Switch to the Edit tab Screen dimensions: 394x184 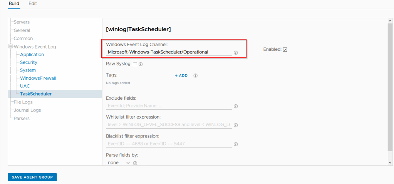[33, 3]
